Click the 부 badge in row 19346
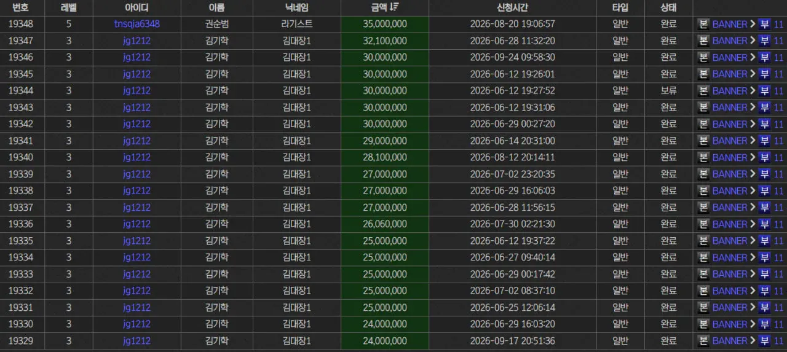 coord(764,57)
